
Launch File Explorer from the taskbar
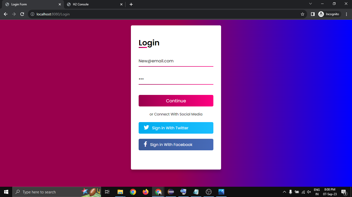120,192
